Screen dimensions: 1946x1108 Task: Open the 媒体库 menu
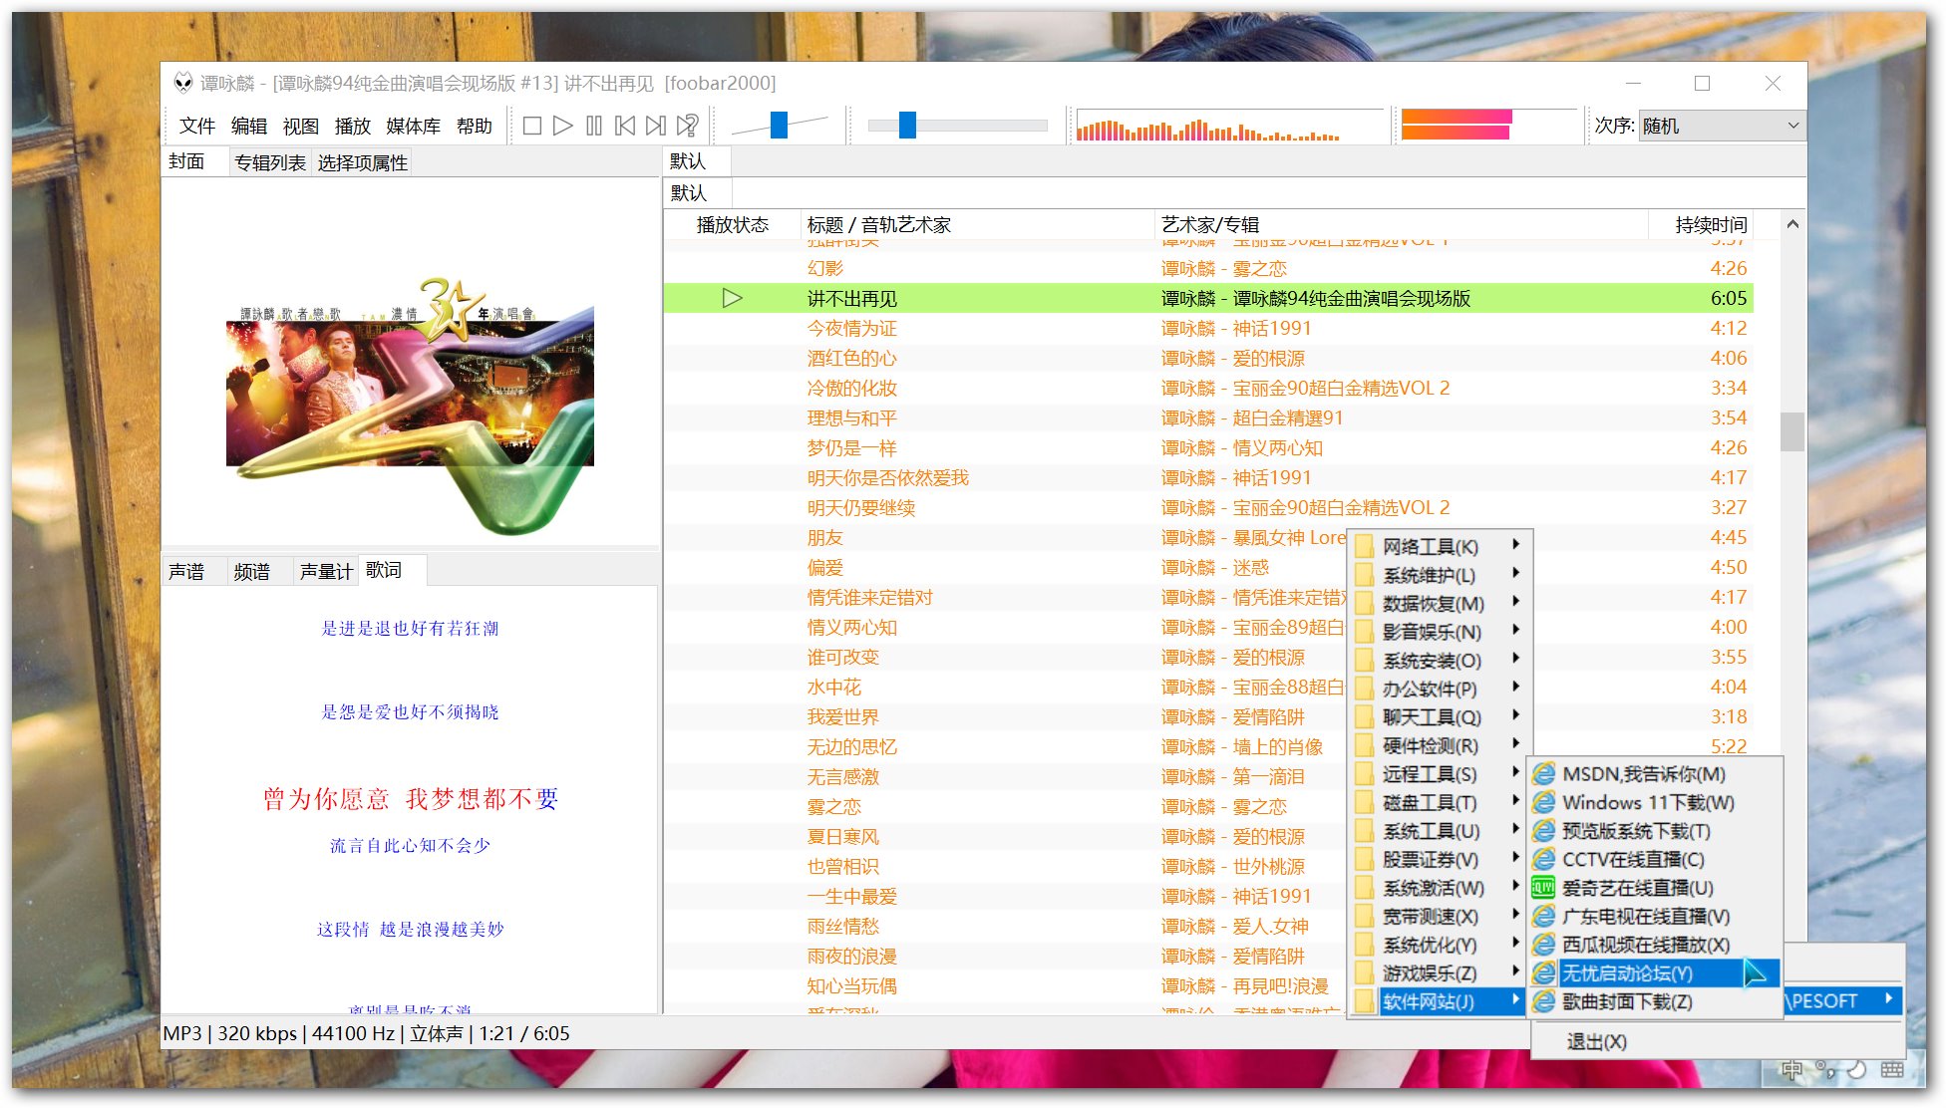pos(413,126)
